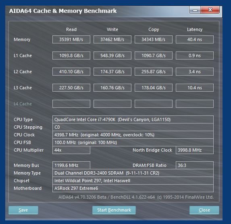This screenshot has height=224, width=231.
Task: Click the Latency column header
Action: pyautogui.click(x=195, y=29)
